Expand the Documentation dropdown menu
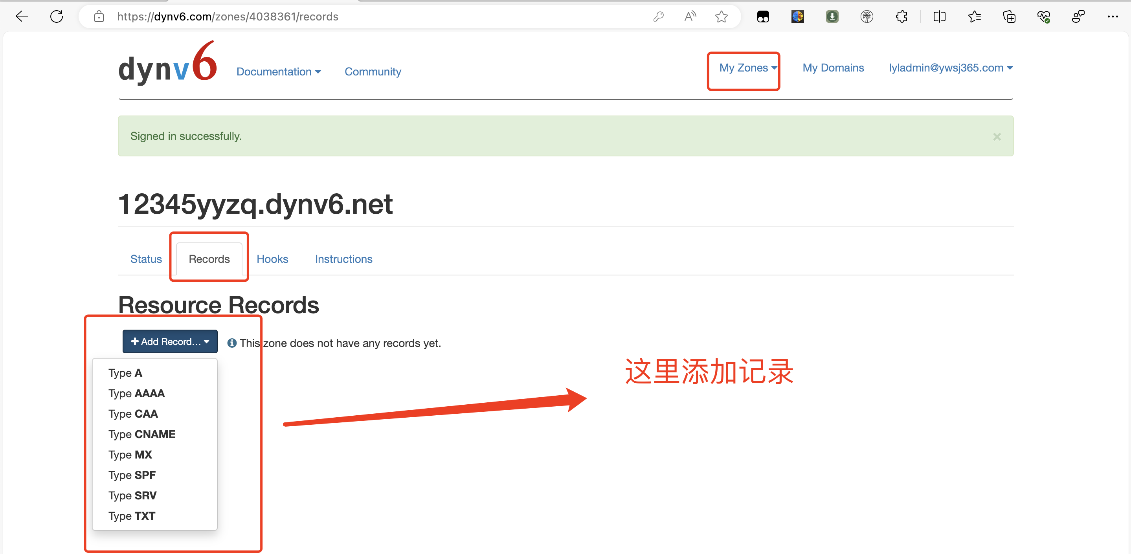This screenshot has width=1131, height=554. click(278, 72)
